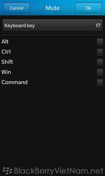The image size is (105, 176).
Task: Tap the Alt label text
Action: coord(5,42)
